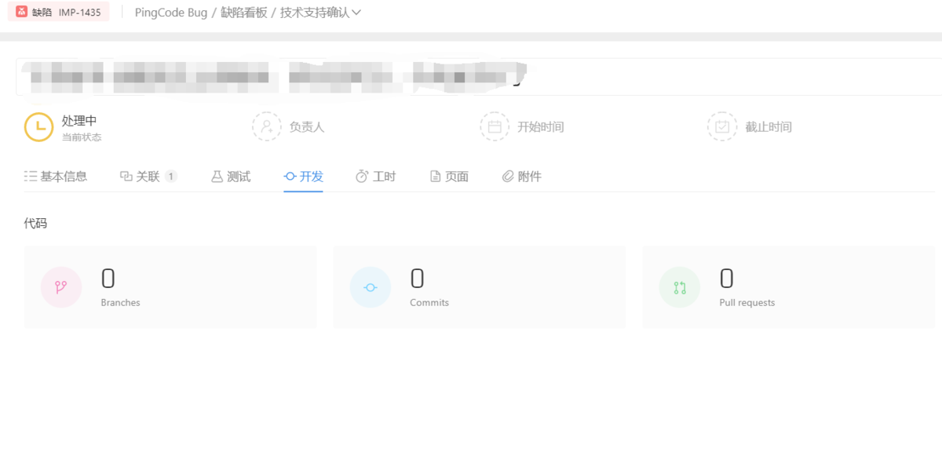
Task: Click the 负责人 assignee avatar icon
Action: pyautogui.click(x=267, y=126)
